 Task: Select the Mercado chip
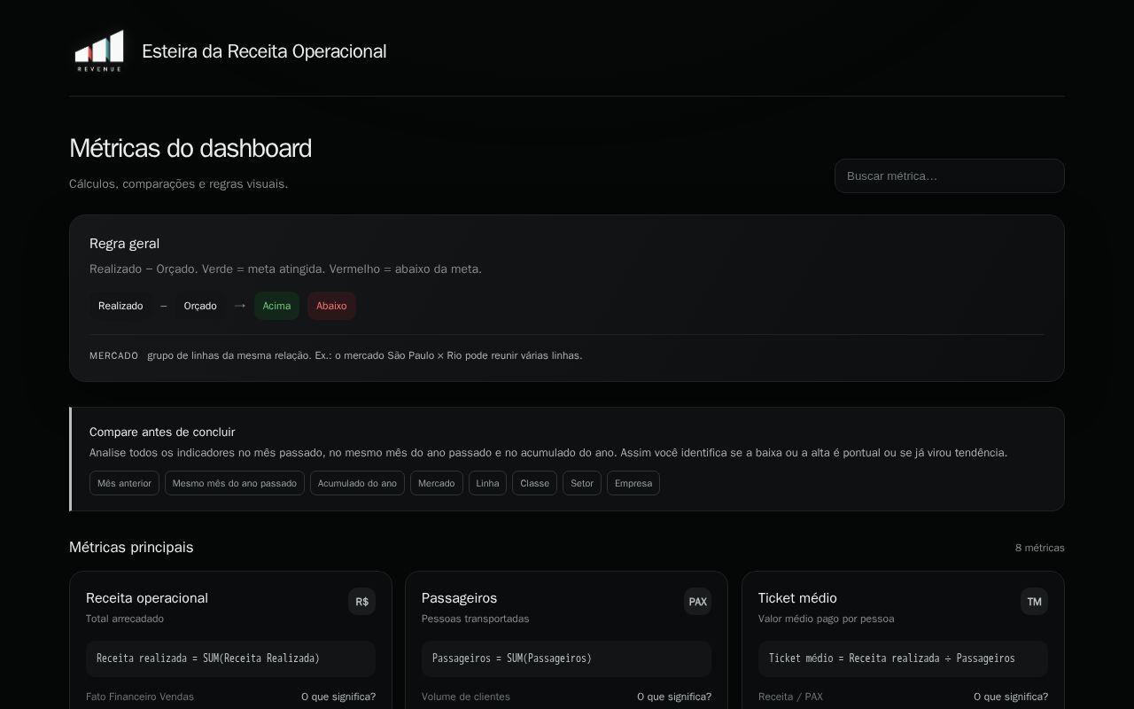tap(436, 483)
